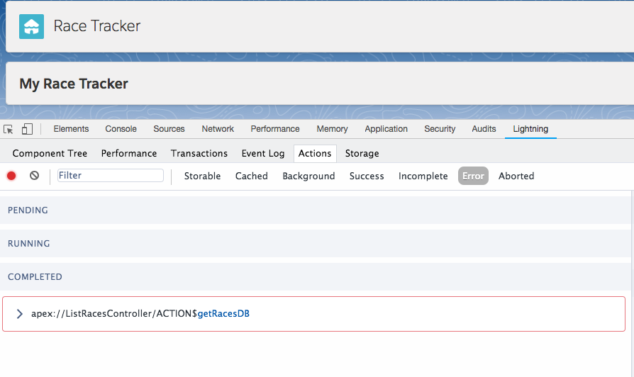The image size is (634, 377).
Task: Toggle the Success actions filter
Action: click(367, 176)
